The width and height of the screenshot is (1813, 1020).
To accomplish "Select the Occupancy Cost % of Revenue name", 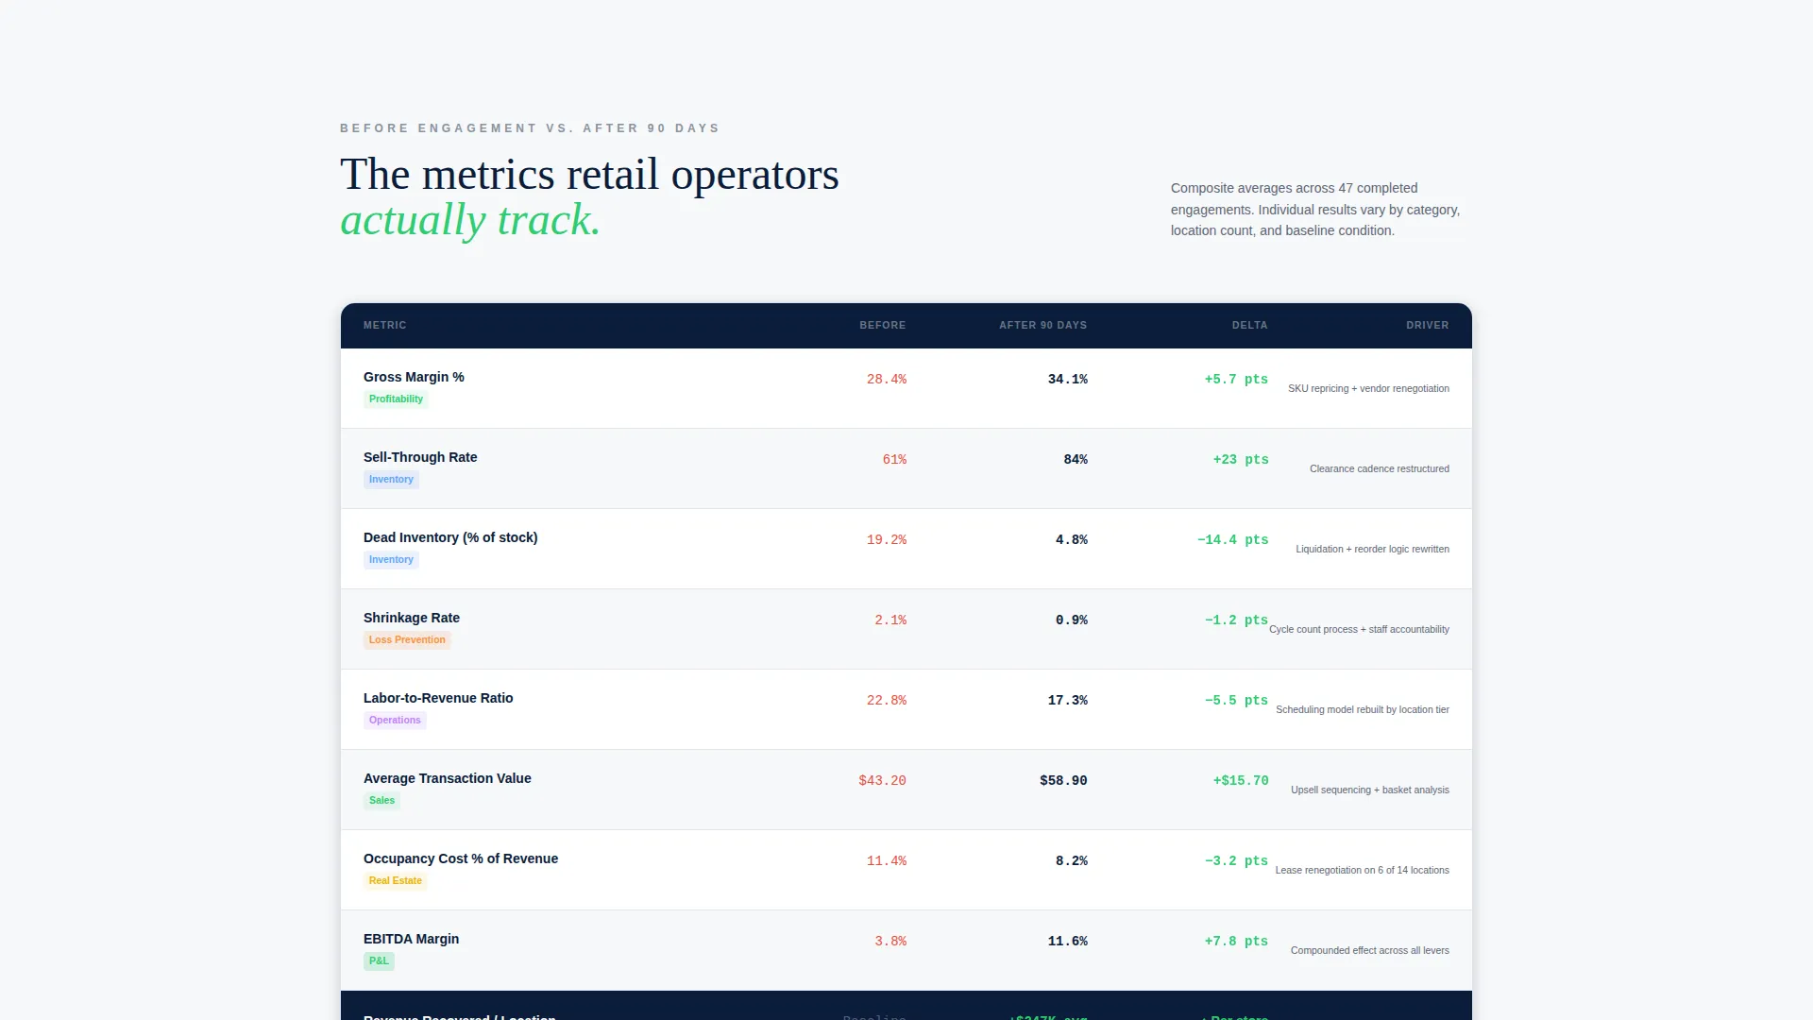I will (x=461, y=858).
